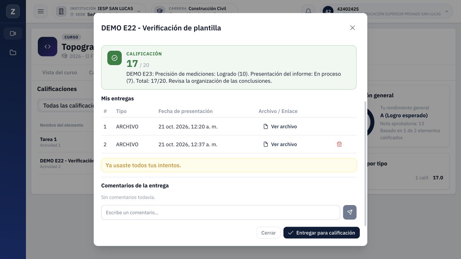
Task: Open the video camera sidebar icon
Action: point(13,33)
